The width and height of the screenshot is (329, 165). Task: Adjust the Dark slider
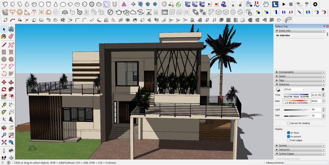pos(296,116)
